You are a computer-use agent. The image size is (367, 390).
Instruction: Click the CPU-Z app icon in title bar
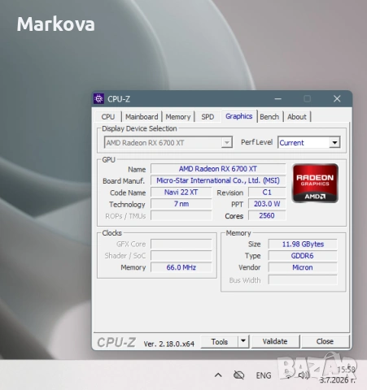pyautogui.click(x=98, y=99)
